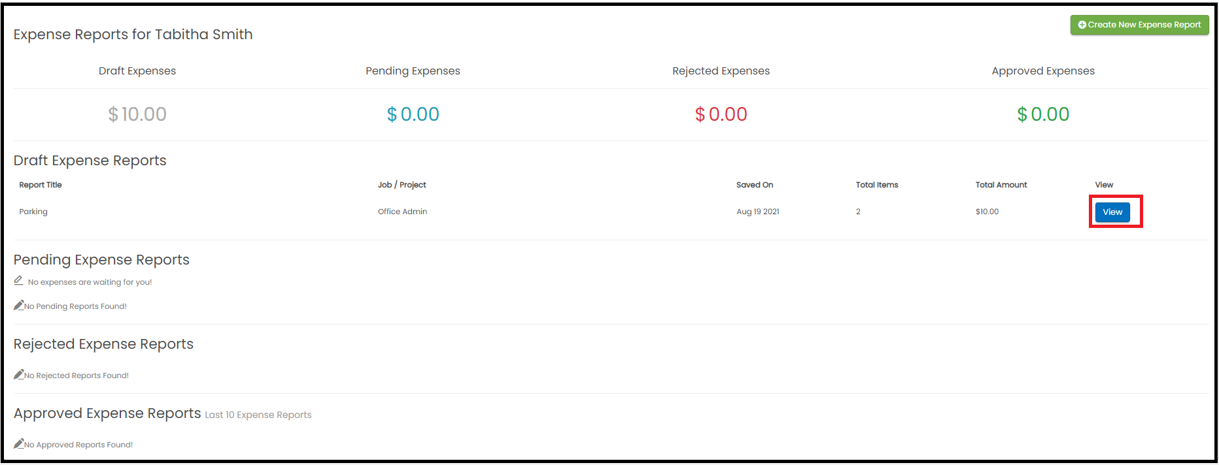Open the Parking draft report with View
Image resolution: width=1219 pixels, height=465 pixels.
pyautogui.click(x=1112, y=212)
